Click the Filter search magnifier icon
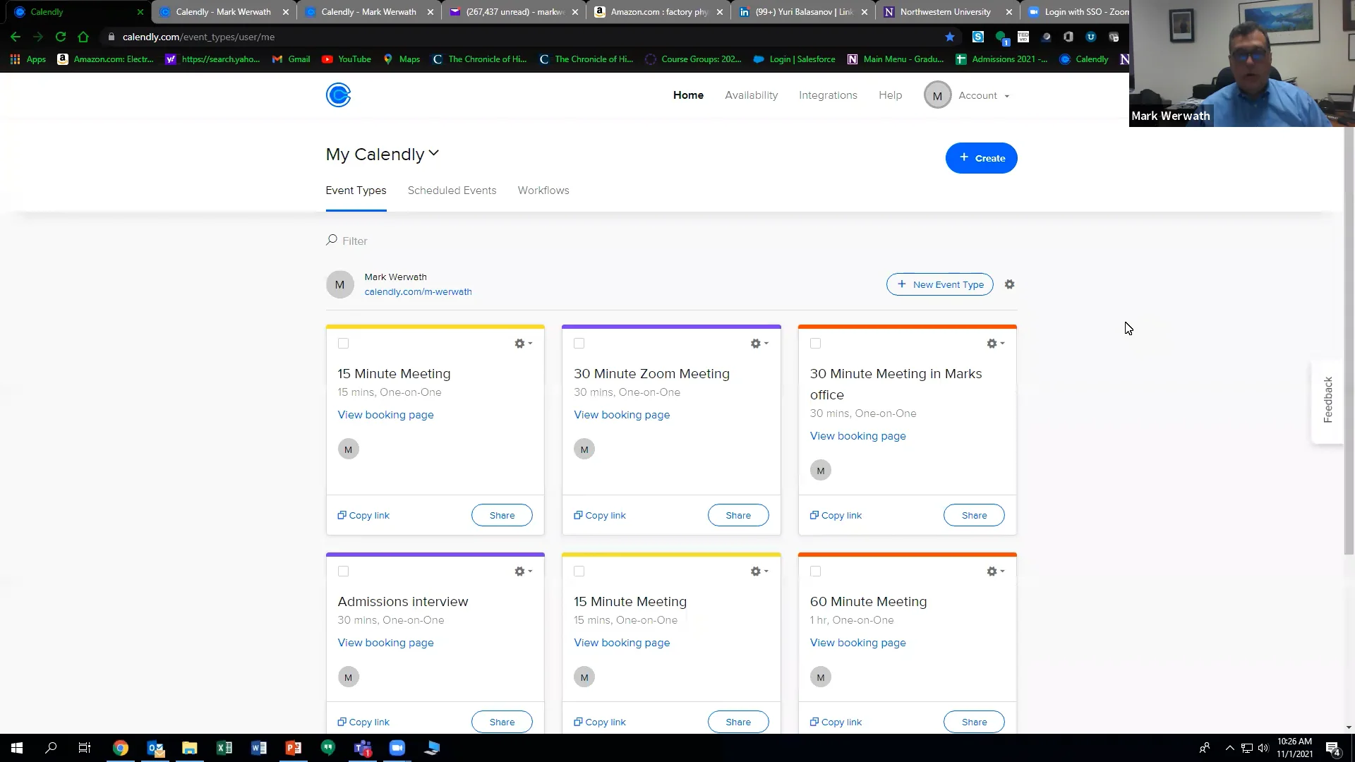 332,241
